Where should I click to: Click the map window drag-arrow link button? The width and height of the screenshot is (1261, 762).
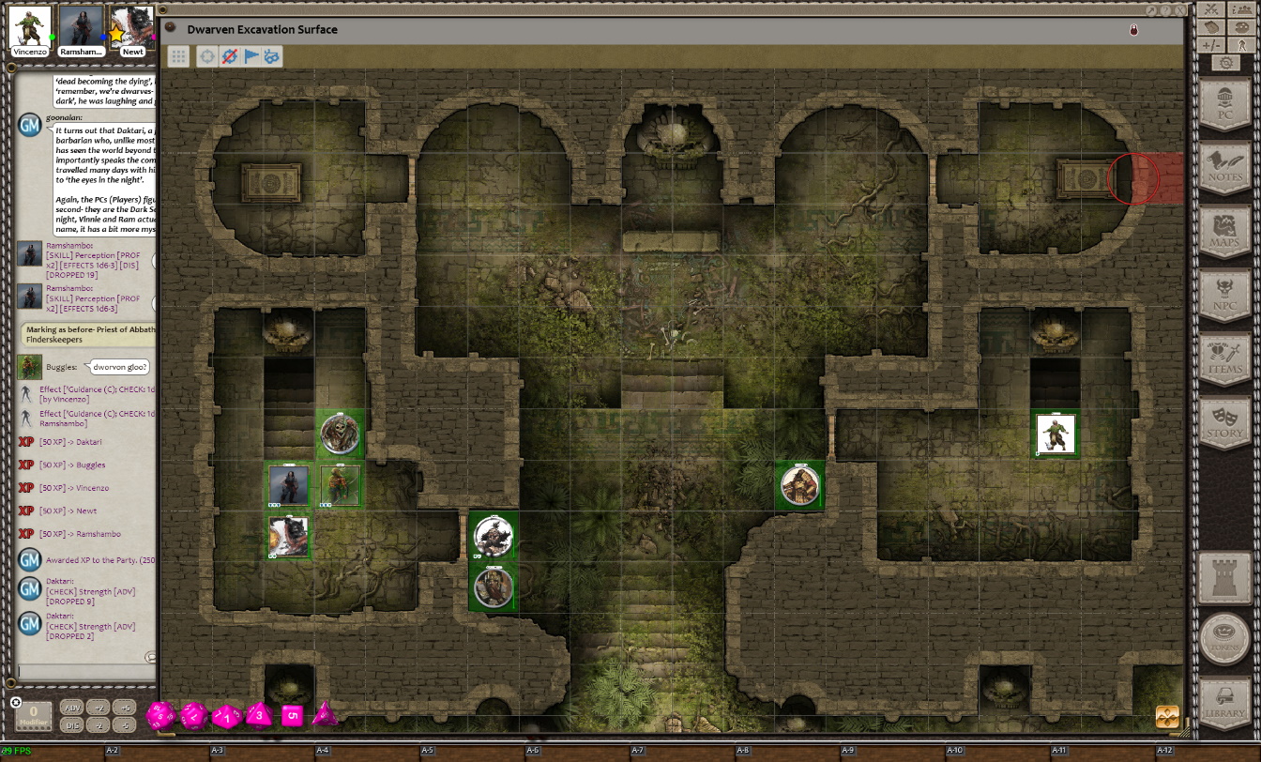click(1152, 10)
